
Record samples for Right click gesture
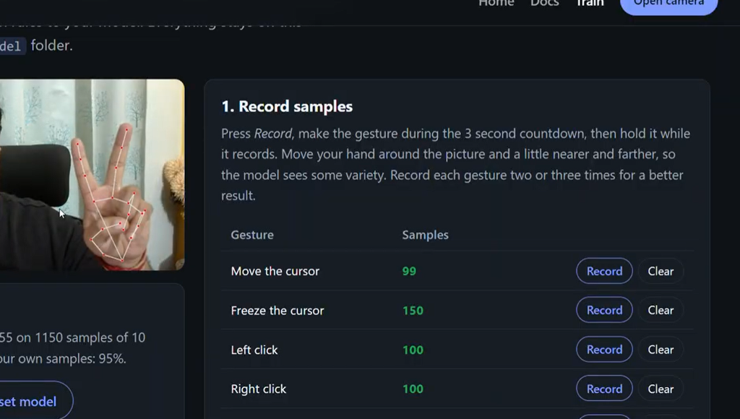pos(604,389)
